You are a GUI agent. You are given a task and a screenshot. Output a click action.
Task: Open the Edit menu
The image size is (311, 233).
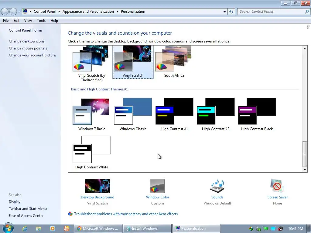(16, 21)
